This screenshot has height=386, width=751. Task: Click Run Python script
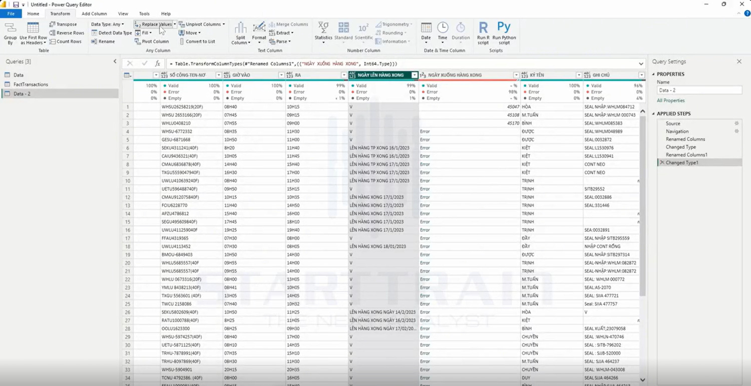(x=504, y=33)
